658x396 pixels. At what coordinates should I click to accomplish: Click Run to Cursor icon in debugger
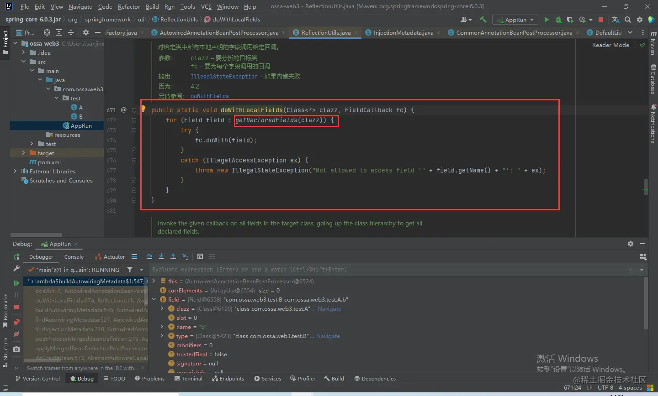point(185,256)
